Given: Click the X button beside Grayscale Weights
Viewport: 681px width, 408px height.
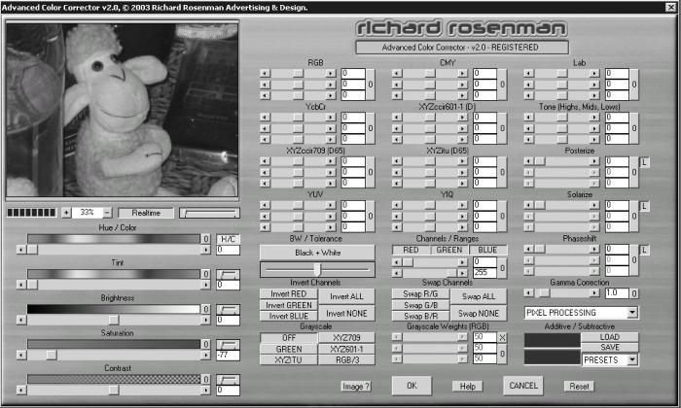Looking at the screenshot, I should click(x=503, y=337).
